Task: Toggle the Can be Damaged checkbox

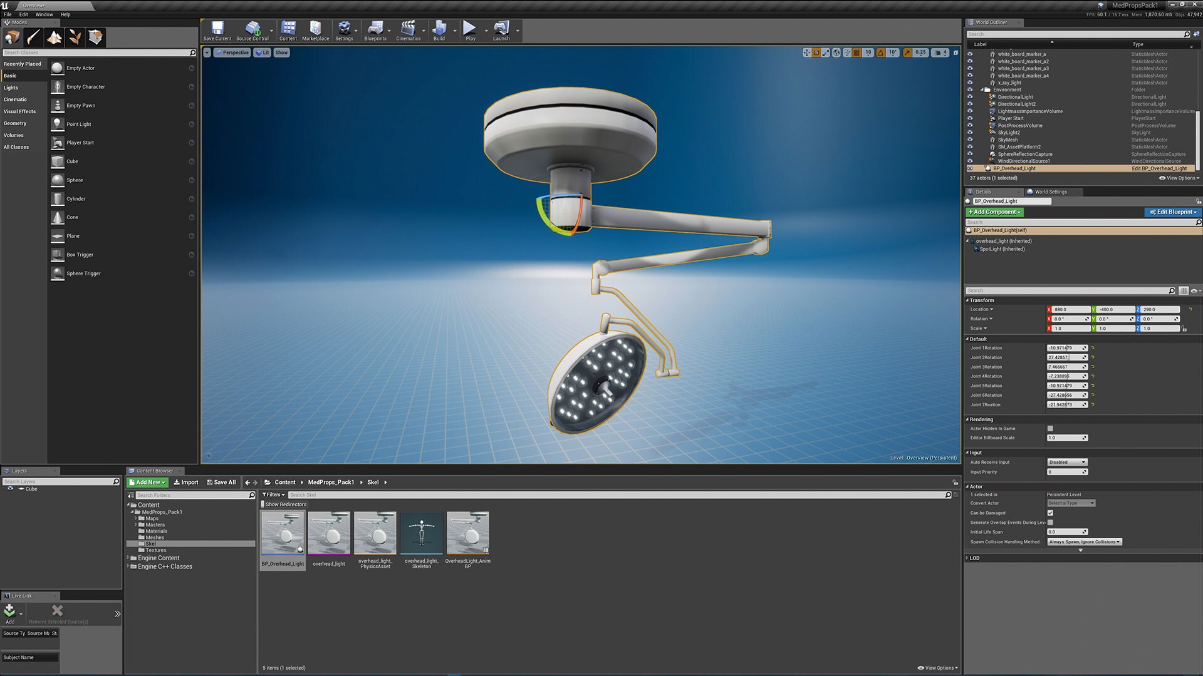Action: (x=1050, y=513)
